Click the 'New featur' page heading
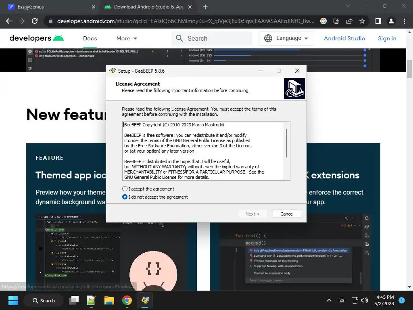Screen dimensions: 413x310 tap(67, 114)
